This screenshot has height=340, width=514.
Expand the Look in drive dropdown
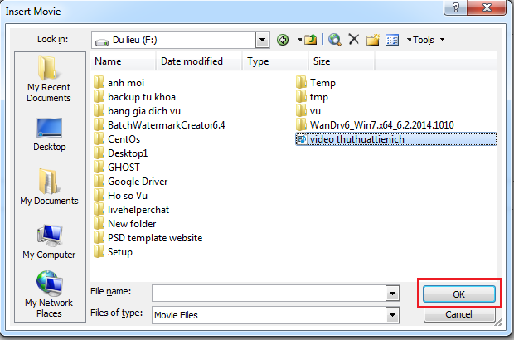pyautogui.click(x=262, y=40)
